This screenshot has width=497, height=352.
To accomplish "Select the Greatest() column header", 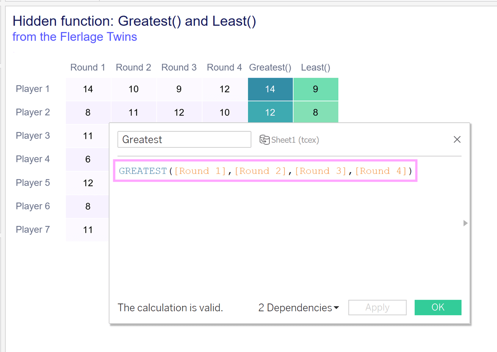I will tap(270, 67).
